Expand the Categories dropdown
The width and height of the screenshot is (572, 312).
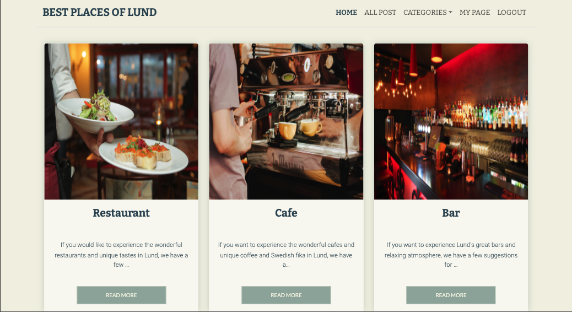pos(428,13)
